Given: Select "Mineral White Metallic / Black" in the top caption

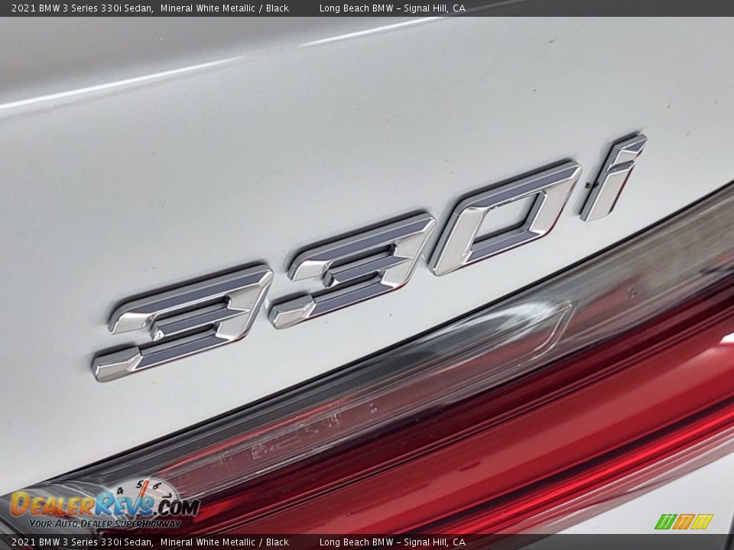Looking at the screenshot, I should pyautogui.click(x=225, y=8).
